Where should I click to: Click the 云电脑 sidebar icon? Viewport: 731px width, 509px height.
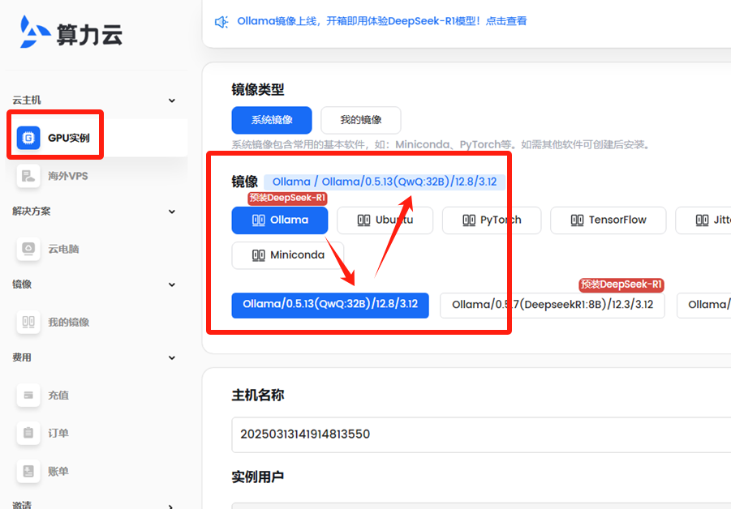pyautogui.click(x=28, y=249)
